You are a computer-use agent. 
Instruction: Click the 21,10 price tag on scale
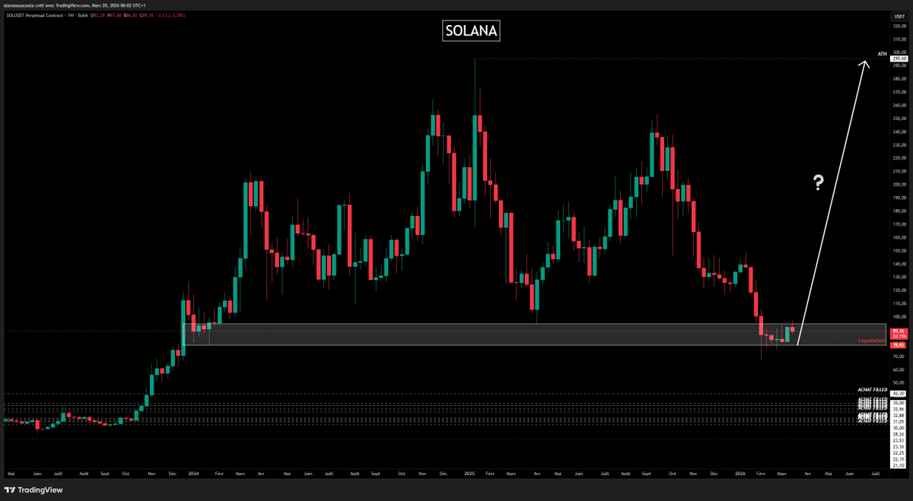point(898,465)
